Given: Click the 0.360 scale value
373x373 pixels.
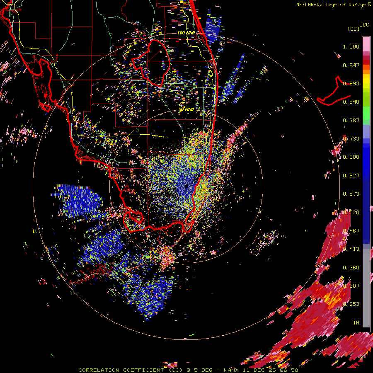Looking at the screenshot, I should (351, 268).
